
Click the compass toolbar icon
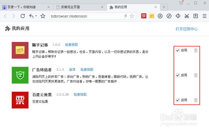[x=169, y=16]
